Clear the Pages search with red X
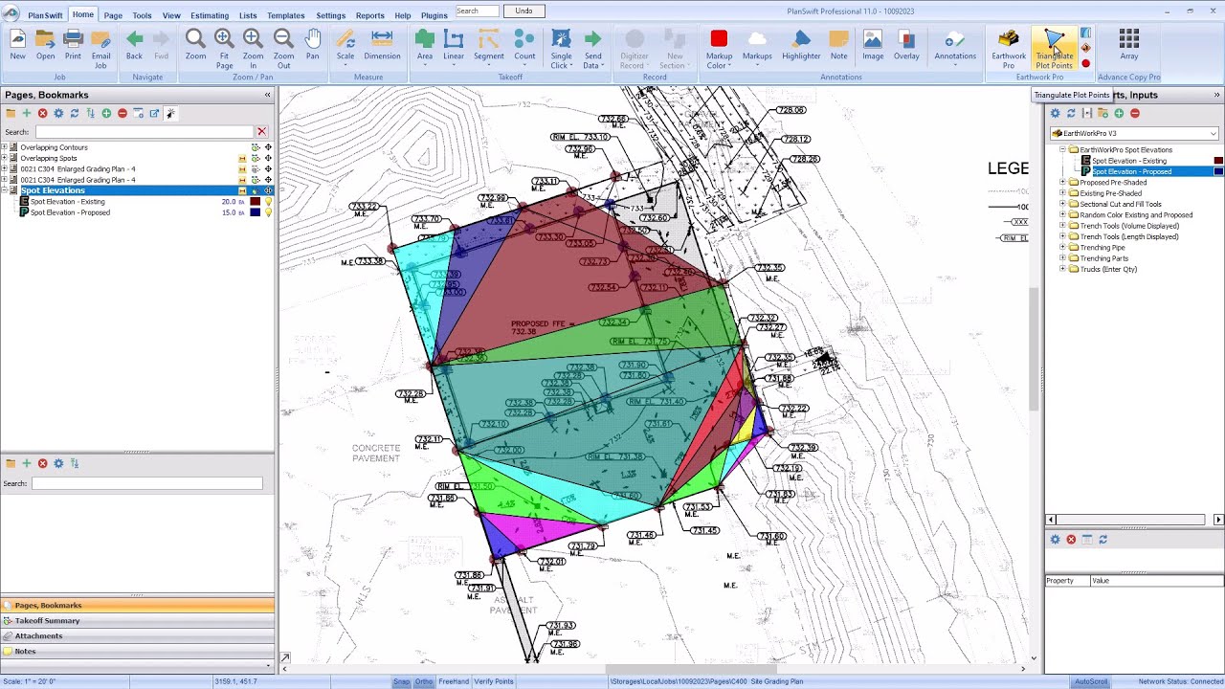Image resolution: width=1225 pixels, height=689 pixels. pos(261,131)
